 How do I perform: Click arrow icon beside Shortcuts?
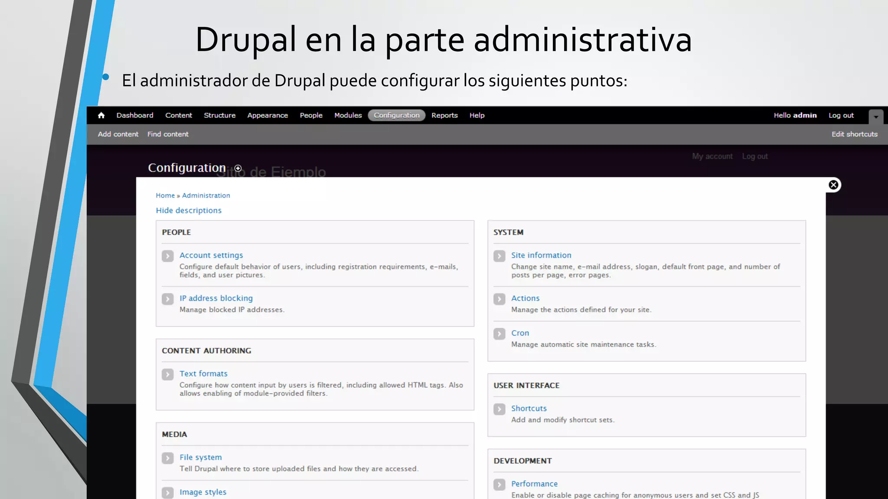click(x=499, y=409)
